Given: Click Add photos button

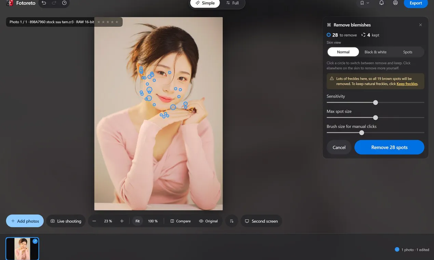Looking at the screenshot, I should click(25, 221).
